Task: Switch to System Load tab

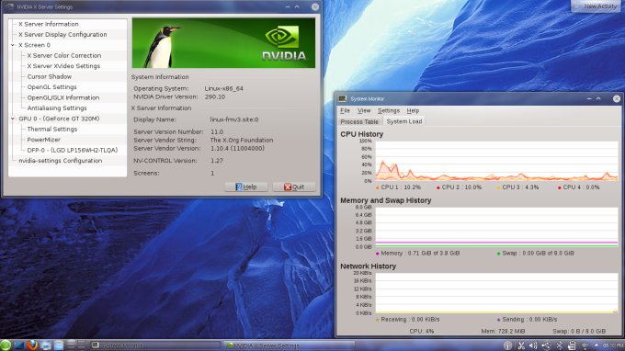Action: tap(404, 121)
